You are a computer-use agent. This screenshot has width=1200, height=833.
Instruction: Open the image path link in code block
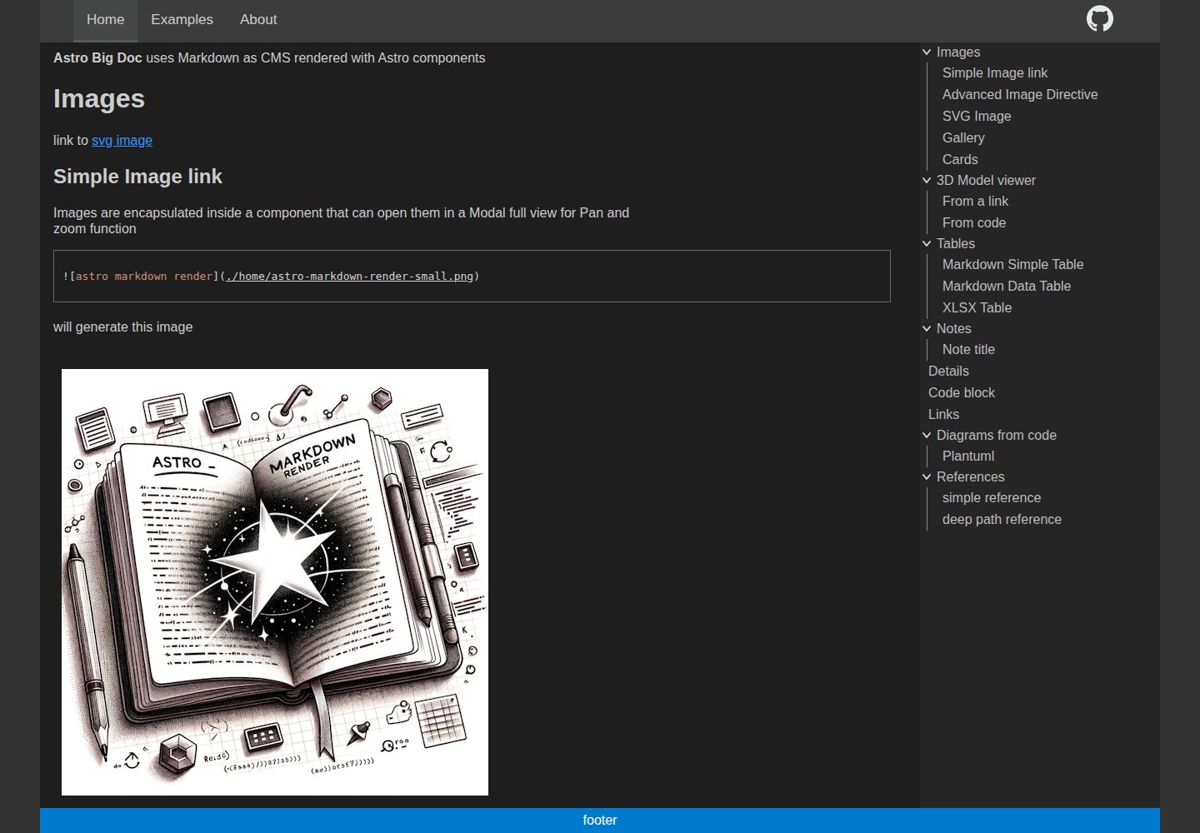349,277
